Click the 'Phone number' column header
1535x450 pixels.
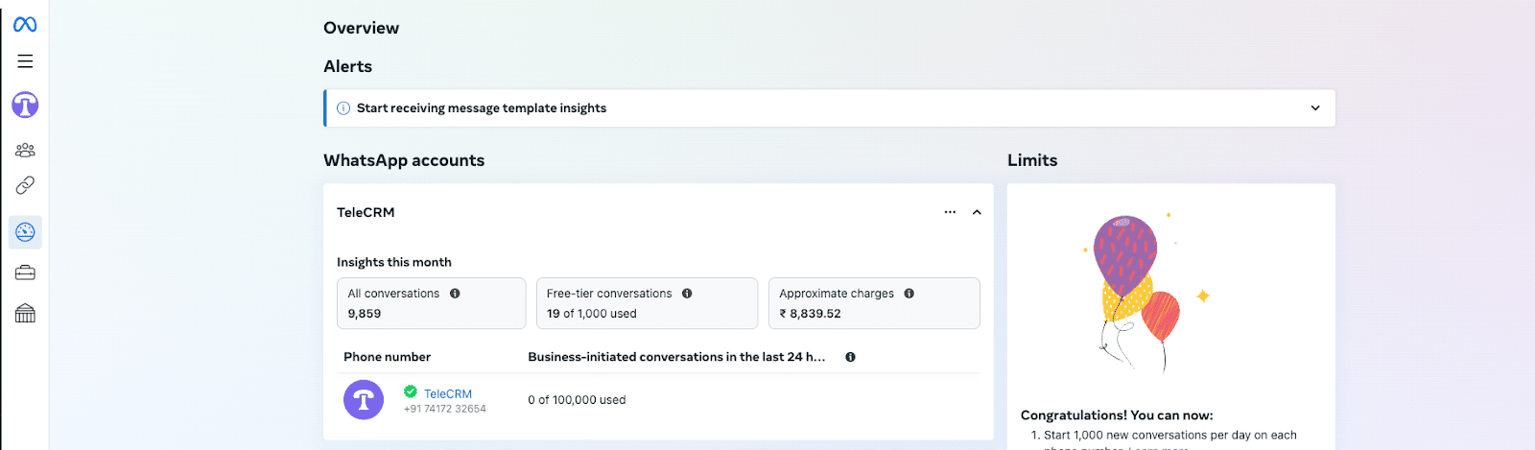point(388,357)
